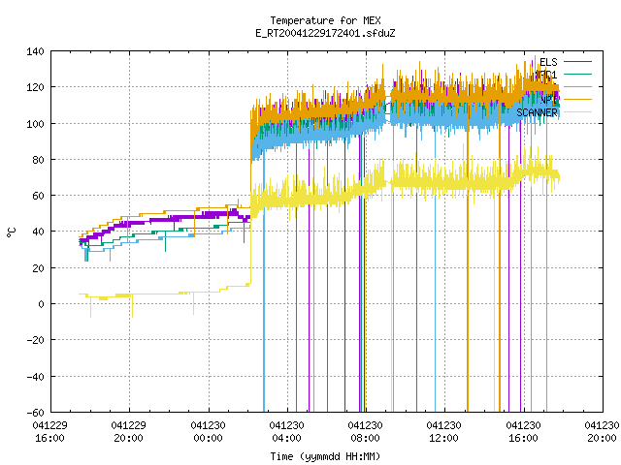Viewport: 621px width, 465px height.
Task: Select the file name E_RT20041229172401.sfduZ
Action: [325, 33]
